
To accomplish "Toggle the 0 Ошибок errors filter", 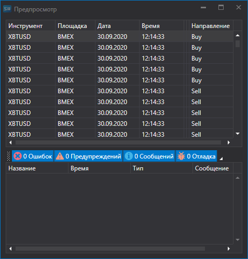I will [x=33, y=156].
